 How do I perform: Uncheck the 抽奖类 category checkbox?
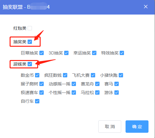30,42
